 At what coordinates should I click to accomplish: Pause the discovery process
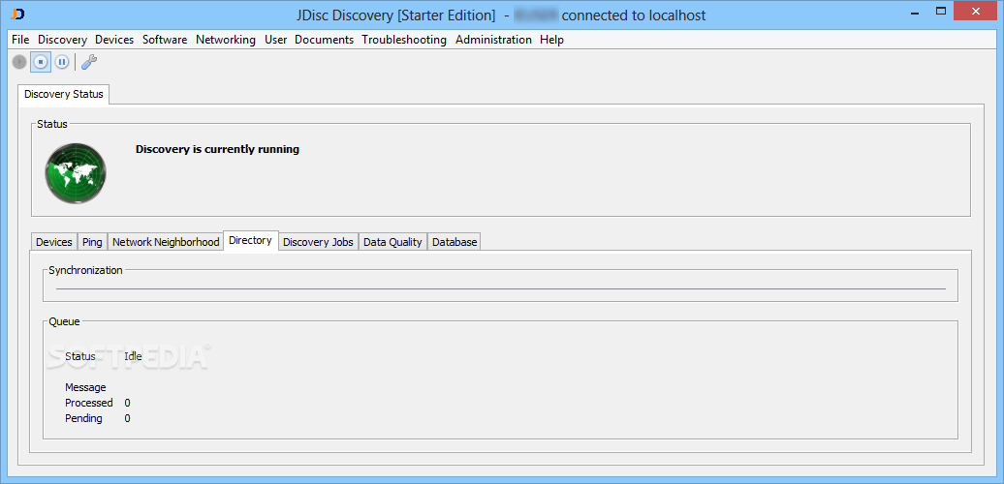pos(61,62)
